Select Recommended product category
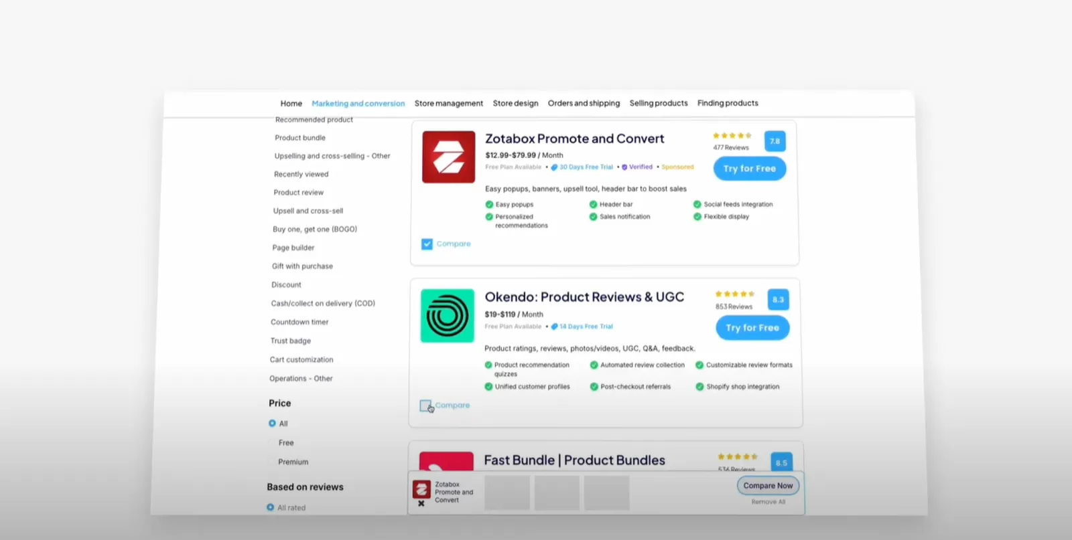This screenshot has width=1072, height=540. coord(314,120)
